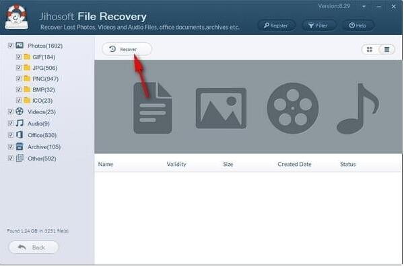Sort by the Size column header
404x266 pixels.
pyautogui.click(x=228, y=164)
